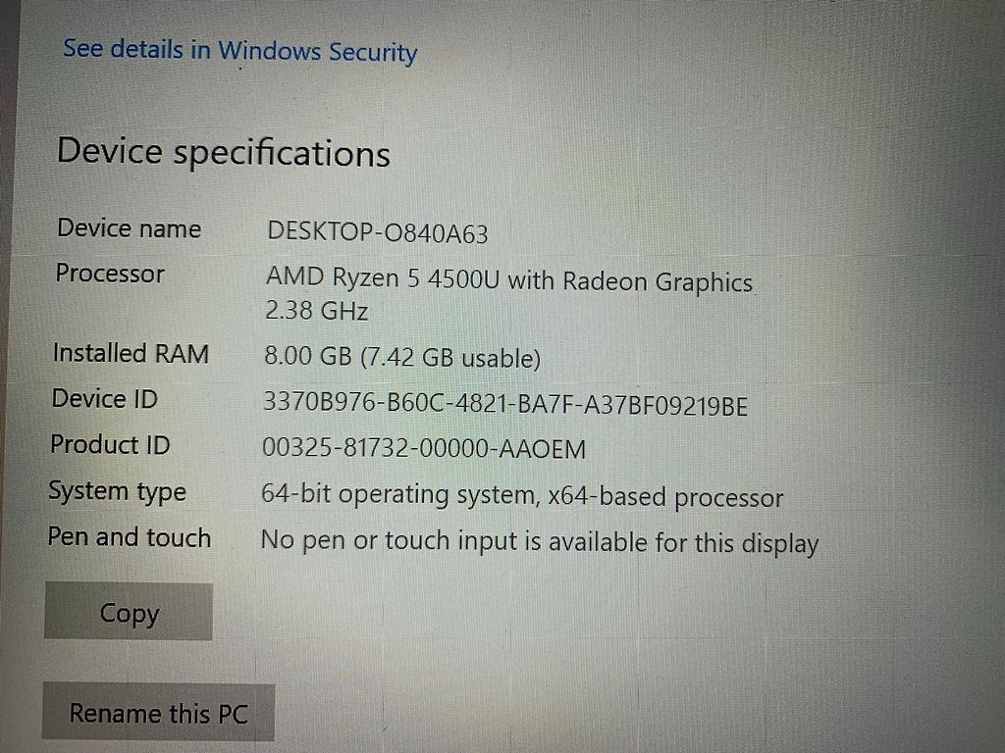Image resolution: width=1005 pixels, height=753 pixels.
Task: Select the AMD Ryzen 5 4500U processor text
Action: click(383, 277)
